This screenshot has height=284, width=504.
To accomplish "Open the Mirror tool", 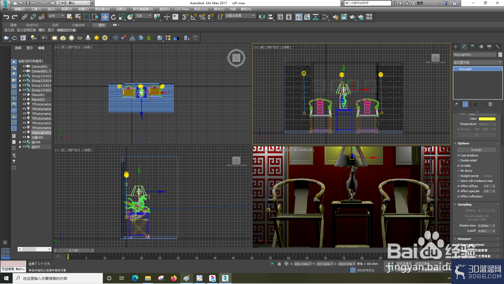I will pos(262,17).
